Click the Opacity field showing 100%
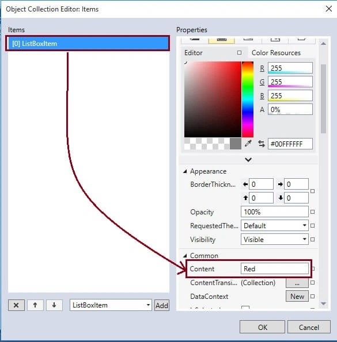The width and height of the screenshot is (337, 342). (275, 212)
